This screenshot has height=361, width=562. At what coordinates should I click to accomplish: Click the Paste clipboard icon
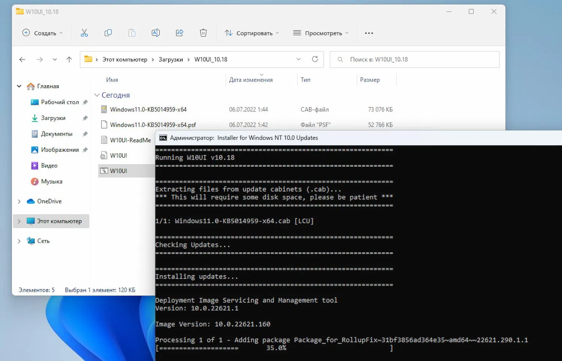pos(132,33)
